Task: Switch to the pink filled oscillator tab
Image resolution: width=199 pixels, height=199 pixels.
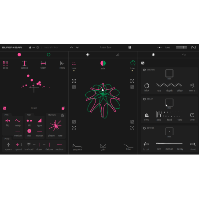Action: click(x=19, y=55)
